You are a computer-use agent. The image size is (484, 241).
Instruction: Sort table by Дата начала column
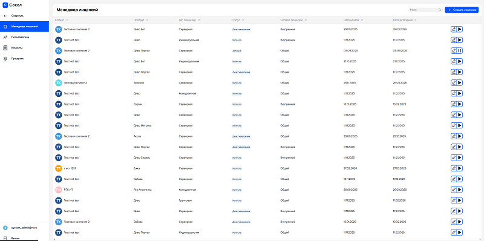pos(362,20)
